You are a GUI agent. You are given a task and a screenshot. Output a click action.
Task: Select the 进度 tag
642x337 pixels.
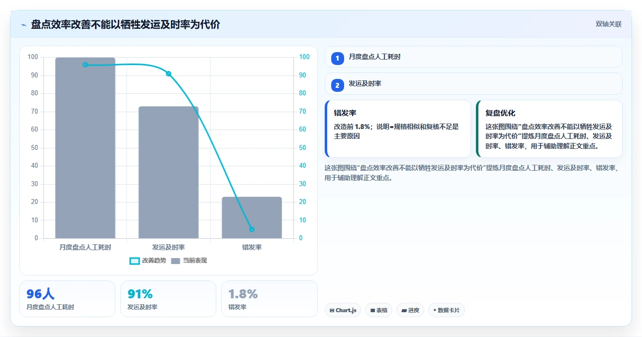tap(410, 310)
